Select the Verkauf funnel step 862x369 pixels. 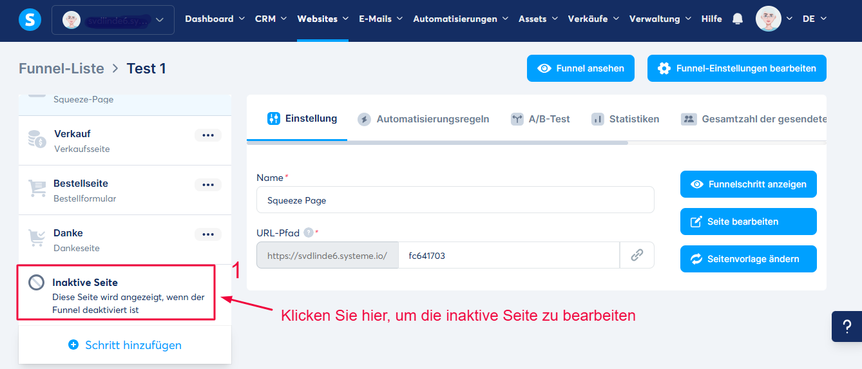click(x=124, y=140)
